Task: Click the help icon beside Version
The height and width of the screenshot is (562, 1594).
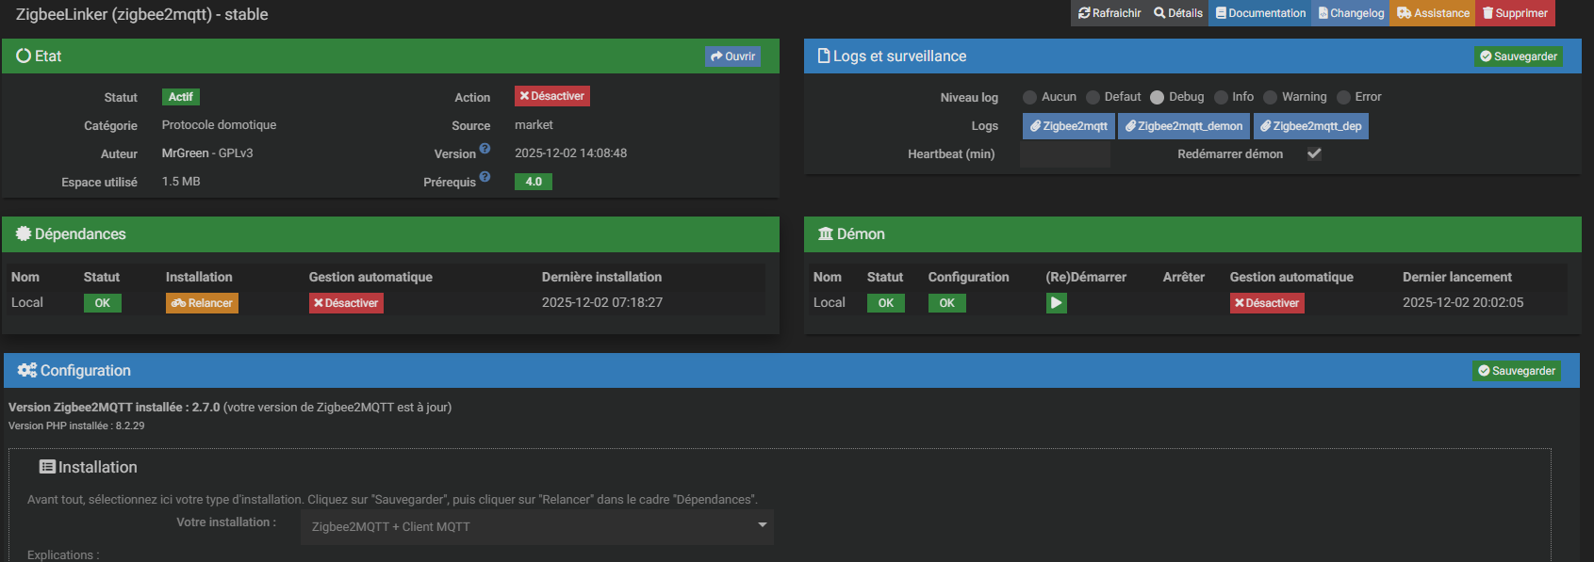Action: coord(485,149)
